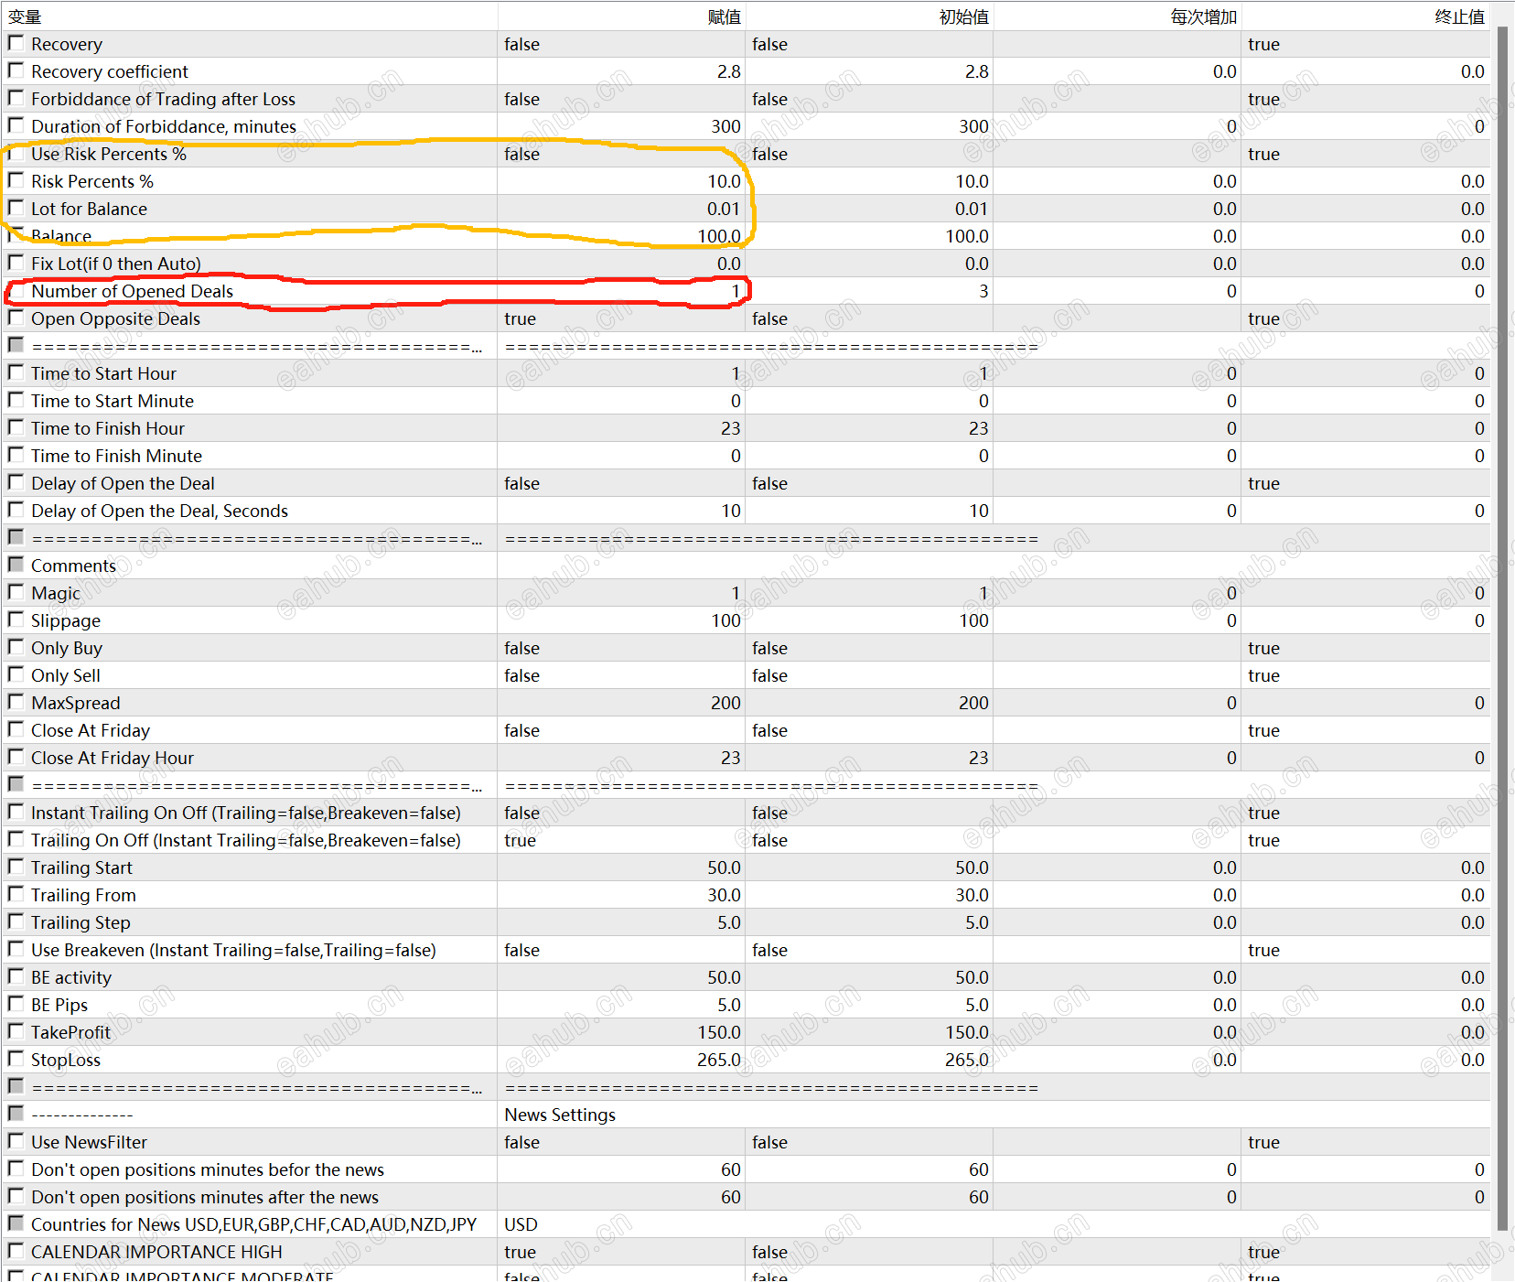Open the Delay of Open the Deal value
Viewport: 1515px width, 1282px height.
coord(622,483)
